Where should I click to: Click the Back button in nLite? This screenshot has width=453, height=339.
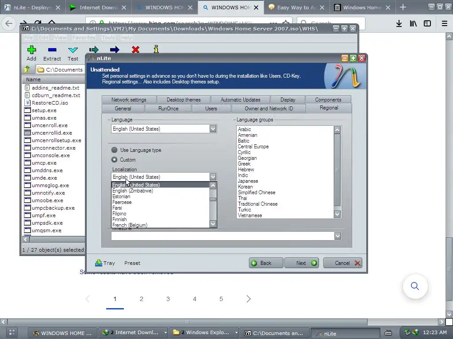[x=266, y=263]
